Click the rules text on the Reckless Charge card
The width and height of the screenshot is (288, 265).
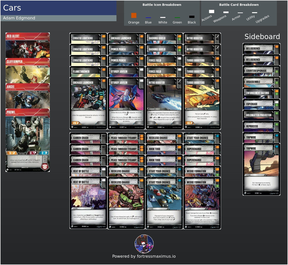click(126, 218)
